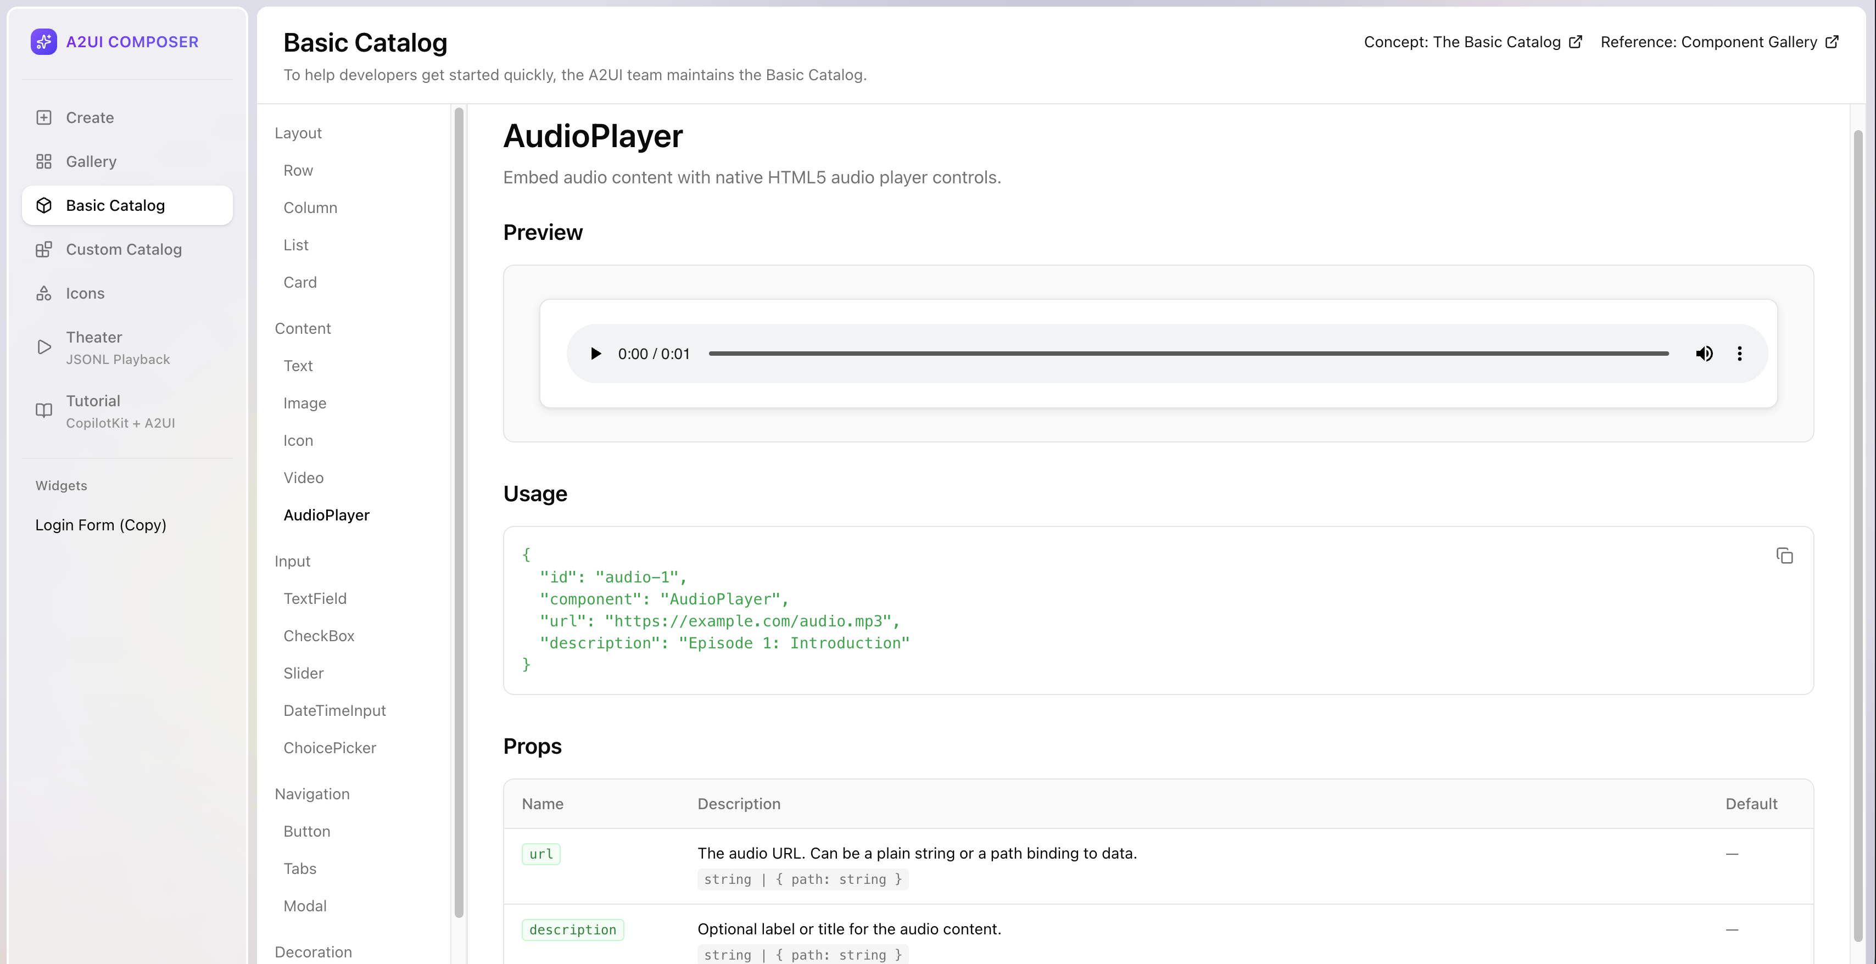Image resolution: width=1876 pixels, height=964 pixels.
Task: Click the audio progress seek bar
Action: [x=1188, y=354]
